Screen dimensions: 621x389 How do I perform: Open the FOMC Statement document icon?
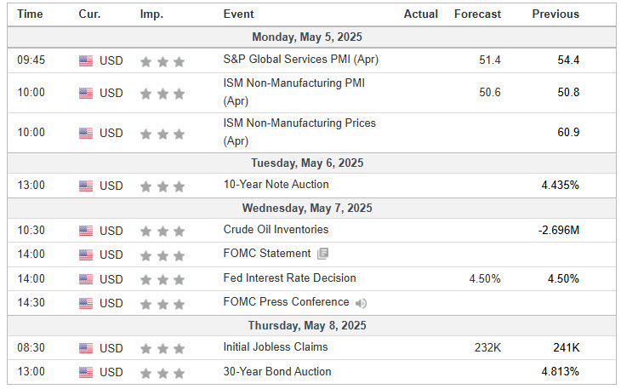click(x=322, y=254)
